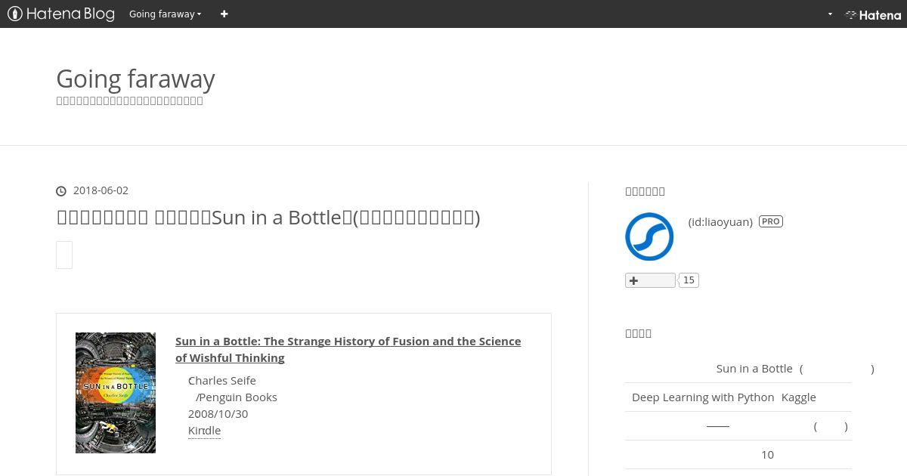View the Sun in a Bottle book cover
This screenshot has width=907, height=476.
tap(116, 393)
